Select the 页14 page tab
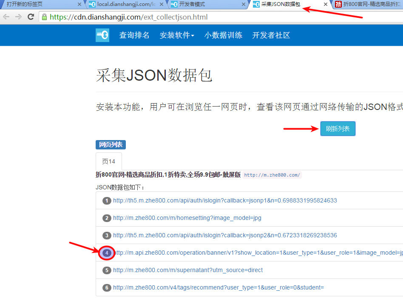This screenshot has width=403, height=298. click(109, 161)
